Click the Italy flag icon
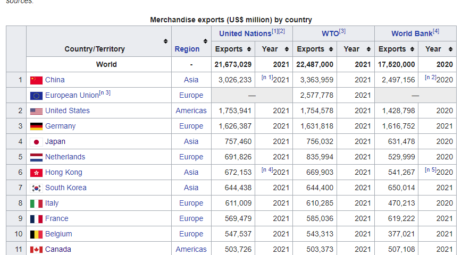 (36, 203)
